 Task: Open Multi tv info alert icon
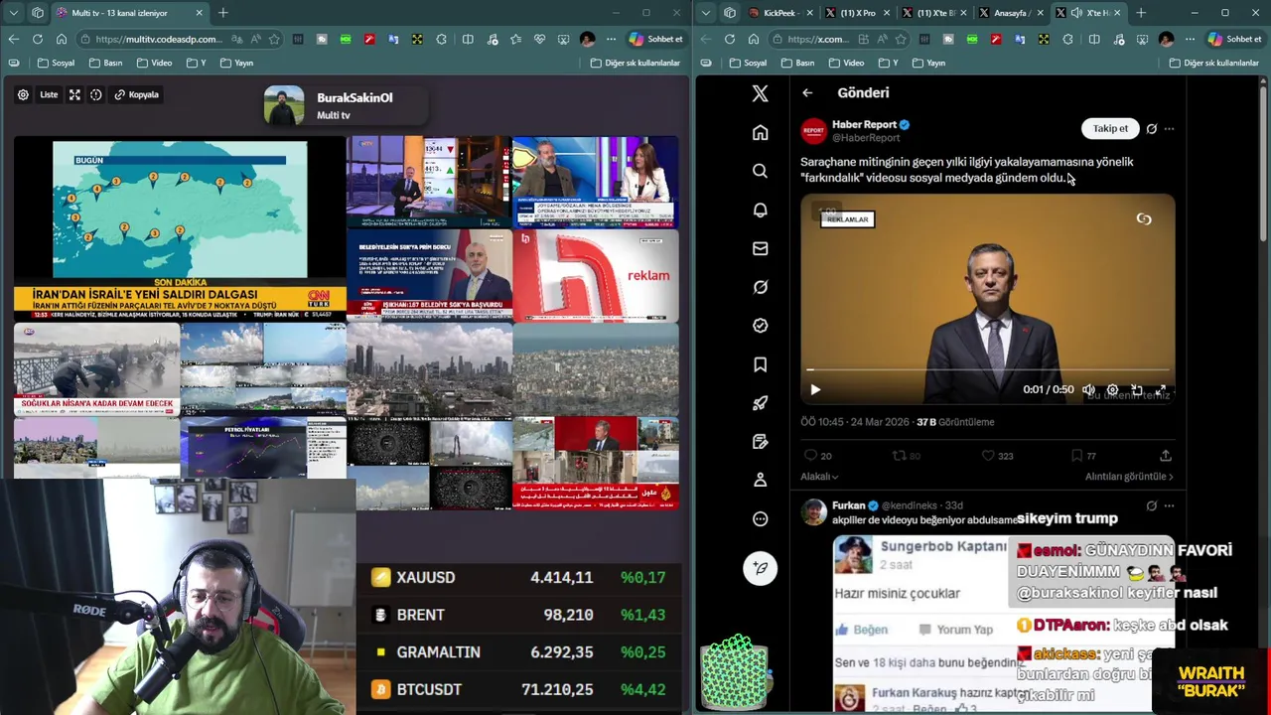[x=96, y=94]
